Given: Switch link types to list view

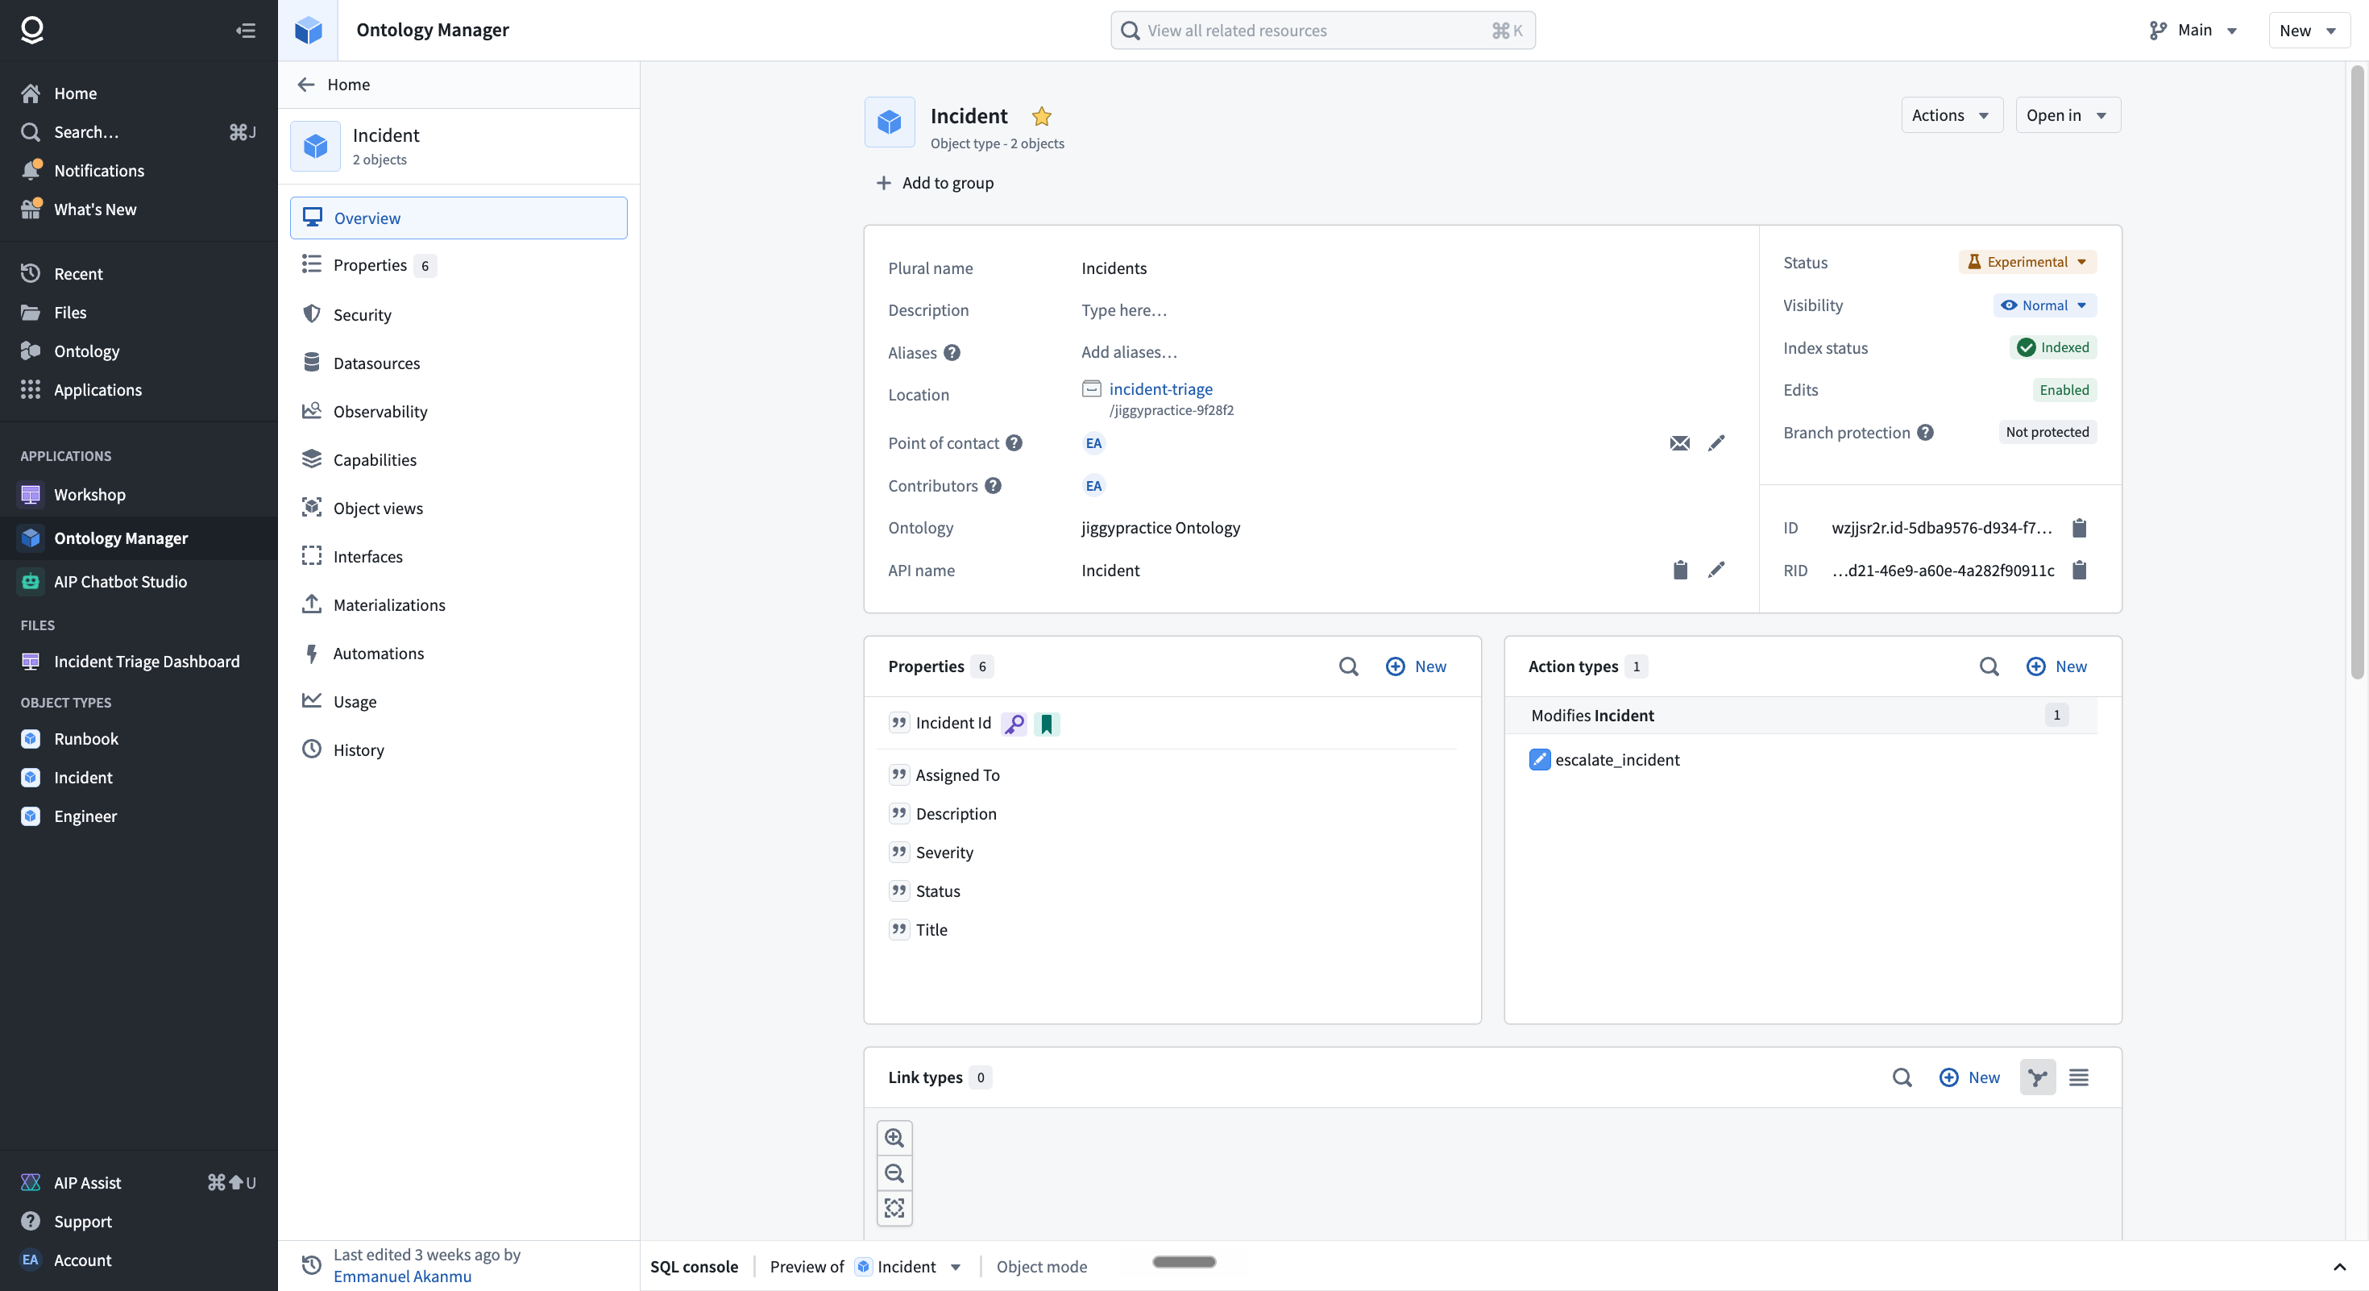Looking at the screenshot, I should (2078, 1077).
